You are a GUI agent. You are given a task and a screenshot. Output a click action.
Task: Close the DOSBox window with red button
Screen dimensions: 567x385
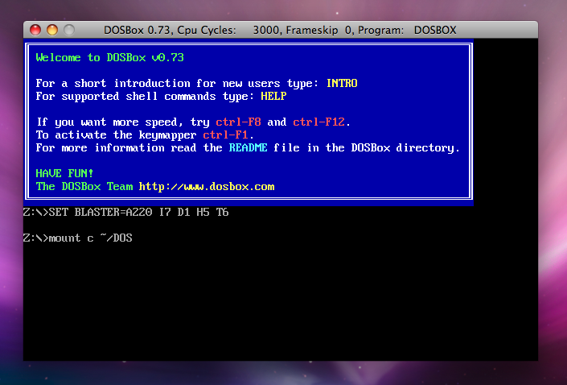click(x=35, y=30)
